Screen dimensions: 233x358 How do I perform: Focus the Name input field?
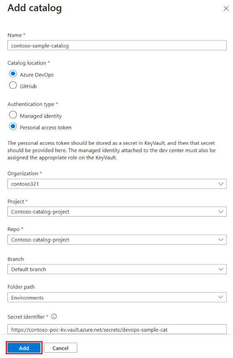click(117, 45)
